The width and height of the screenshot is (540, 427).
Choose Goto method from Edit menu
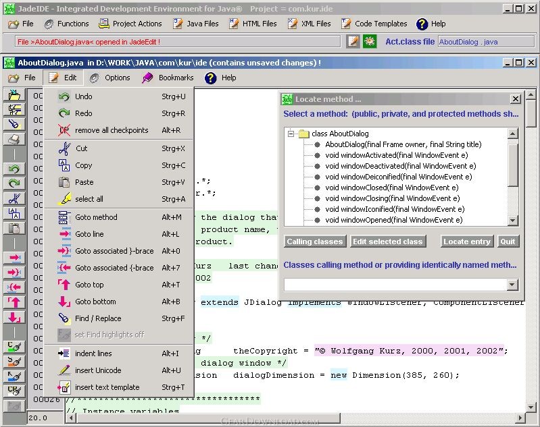[119, 217]
